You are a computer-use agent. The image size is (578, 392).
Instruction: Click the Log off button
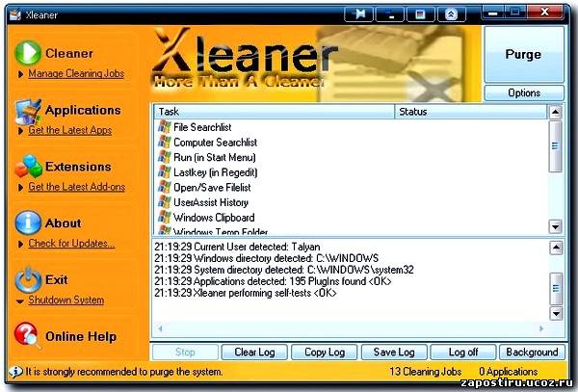(x=463, y=353)
